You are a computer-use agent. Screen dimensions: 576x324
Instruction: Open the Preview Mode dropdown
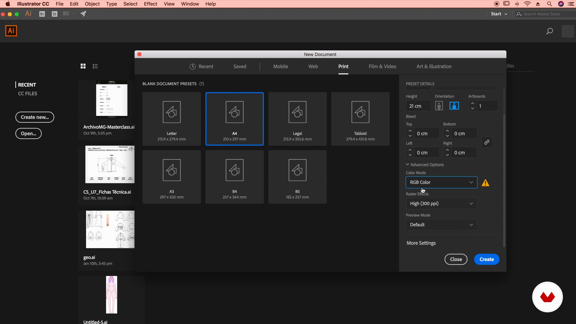pos(441,225)
